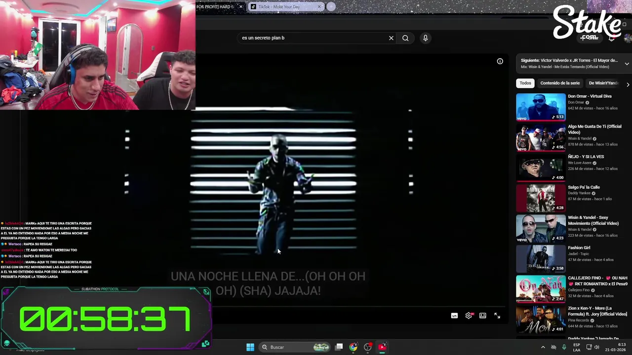The height and width of the screenshot is (355, 632).
Task: Select the Contenido de la serie chip
Action: click(x=560, y=83)
